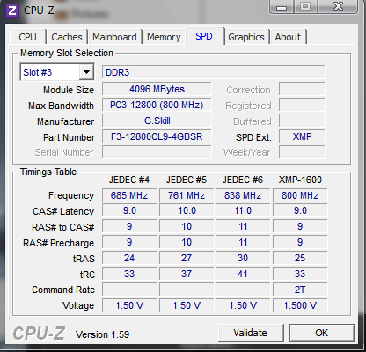Image resolution: width=366 pixels, height=352 pixels.
Task: Click the SPD Ext. XMP field
Action: [x=302, y=136]
